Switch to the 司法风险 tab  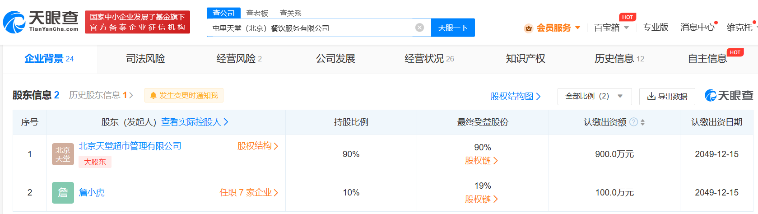145,59
